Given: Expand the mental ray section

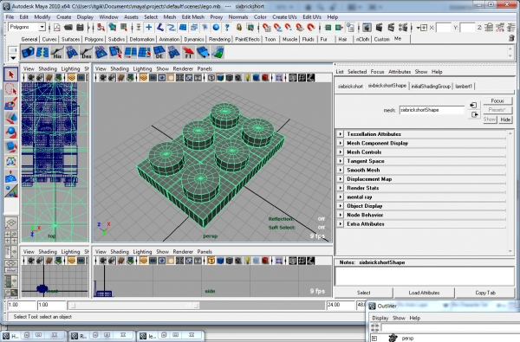Looking at the screenshot, I should (341, 197).
